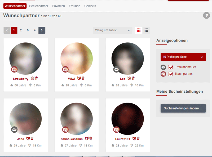Click Strawberry's profile photo
212x157 pixels.
click(x=25, y=59)
